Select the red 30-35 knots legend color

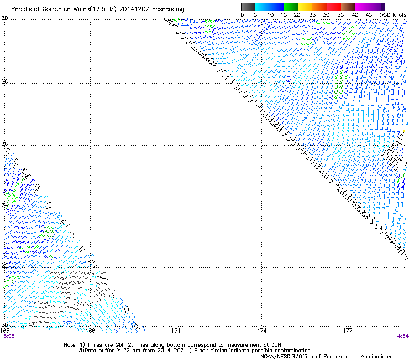334,7
